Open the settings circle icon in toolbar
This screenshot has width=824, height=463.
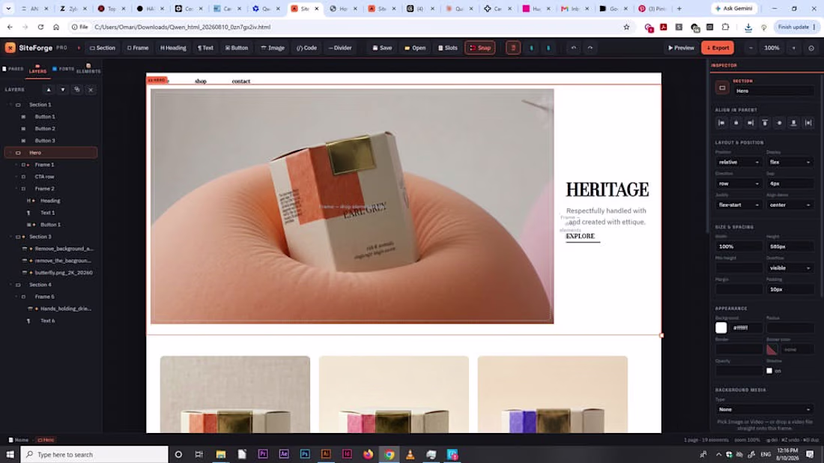tap(811, 48)
